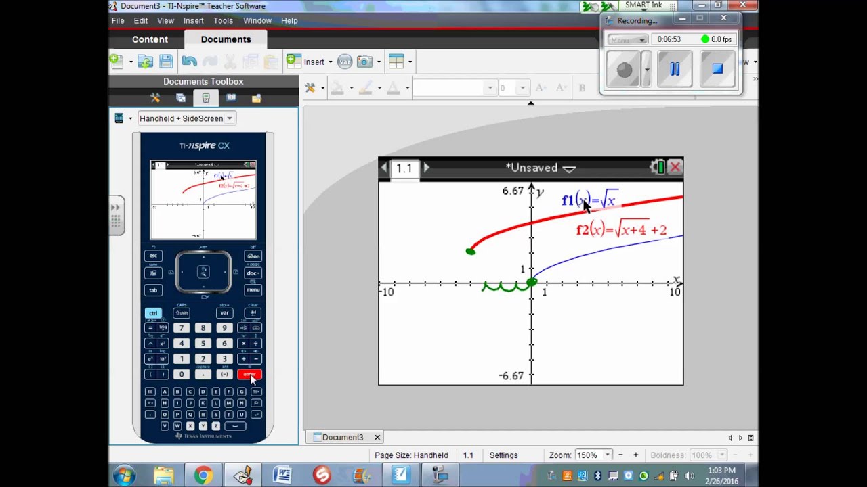Click the red enter key on emulator
Viewport: 867px width, 487px height.
[x=249, y=375]
